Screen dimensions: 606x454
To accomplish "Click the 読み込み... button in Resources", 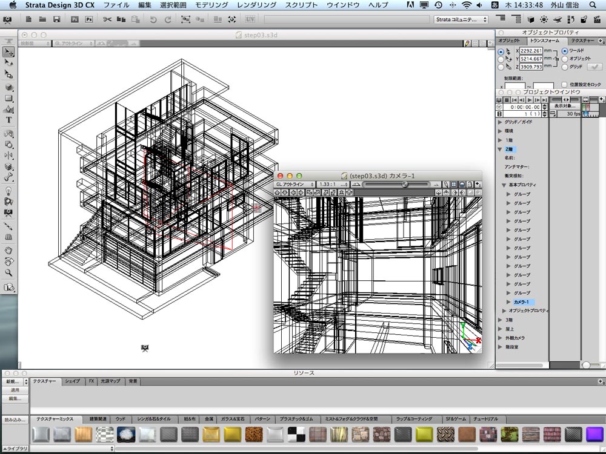I will pyautogui.click(x=15, y=419).
